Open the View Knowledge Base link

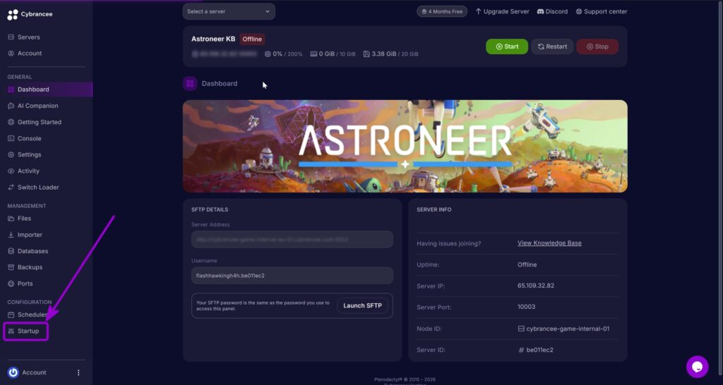(549, 243)
